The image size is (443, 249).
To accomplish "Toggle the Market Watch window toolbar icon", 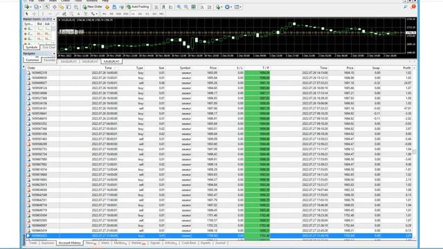I will (x=47, y=7).
